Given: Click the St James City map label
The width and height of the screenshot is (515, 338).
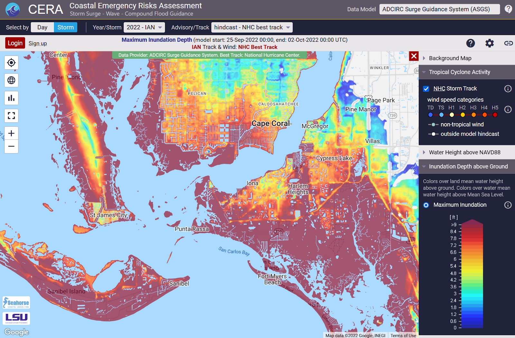Looking at the screenshot, I should pos(108,215).
